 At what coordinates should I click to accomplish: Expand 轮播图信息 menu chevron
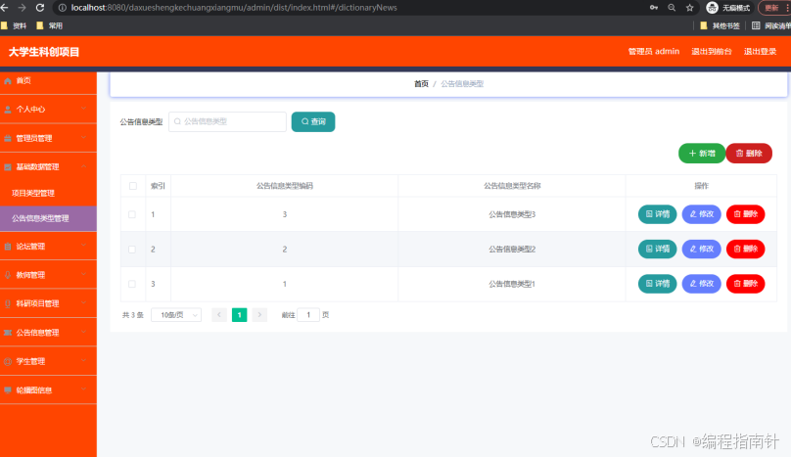tap(84, 388)
